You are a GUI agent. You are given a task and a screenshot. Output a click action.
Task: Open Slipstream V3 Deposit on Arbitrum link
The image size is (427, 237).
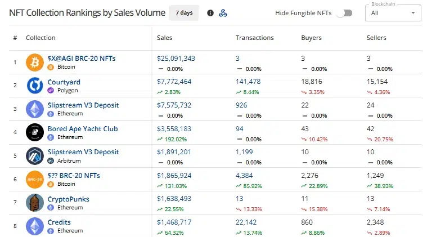(83, 152)
